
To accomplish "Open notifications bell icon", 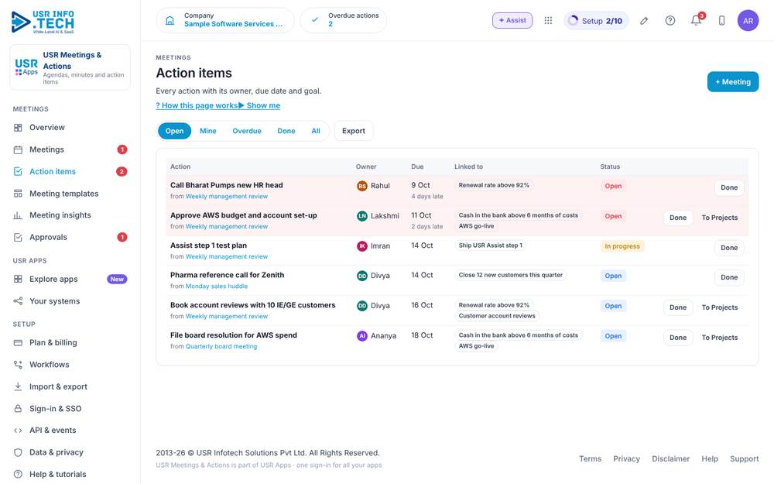I will pos(696,20).
